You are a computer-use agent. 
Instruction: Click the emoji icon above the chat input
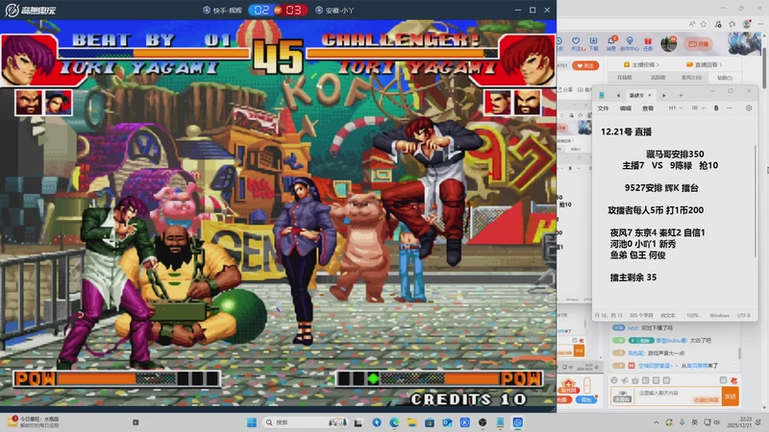(614, 380)
